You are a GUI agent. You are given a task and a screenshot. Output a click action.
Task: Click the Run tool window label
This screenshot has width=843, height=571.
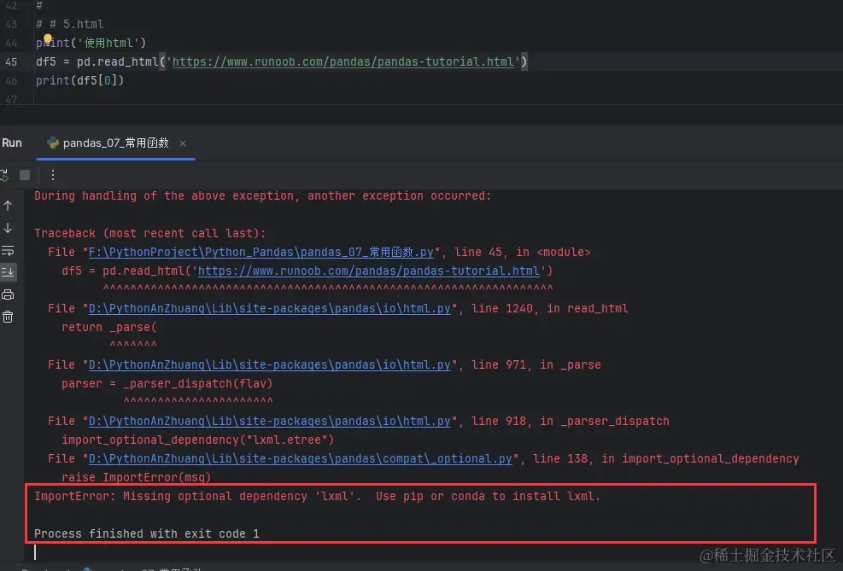[12, 143]
